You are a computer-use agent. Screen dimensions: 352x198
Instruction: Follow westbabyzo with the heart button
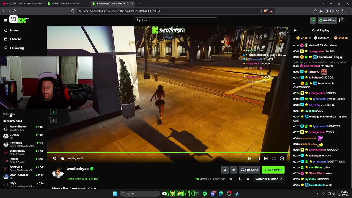pyautogui.click(x=234, y=170)
